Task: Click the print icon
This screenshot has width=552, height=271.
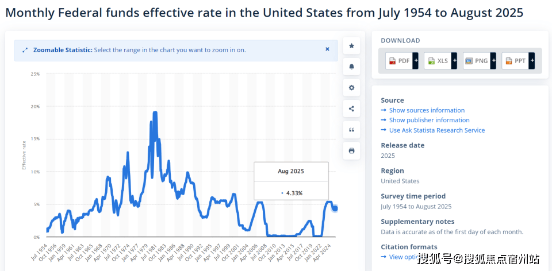Action: (x=351, y=151)
